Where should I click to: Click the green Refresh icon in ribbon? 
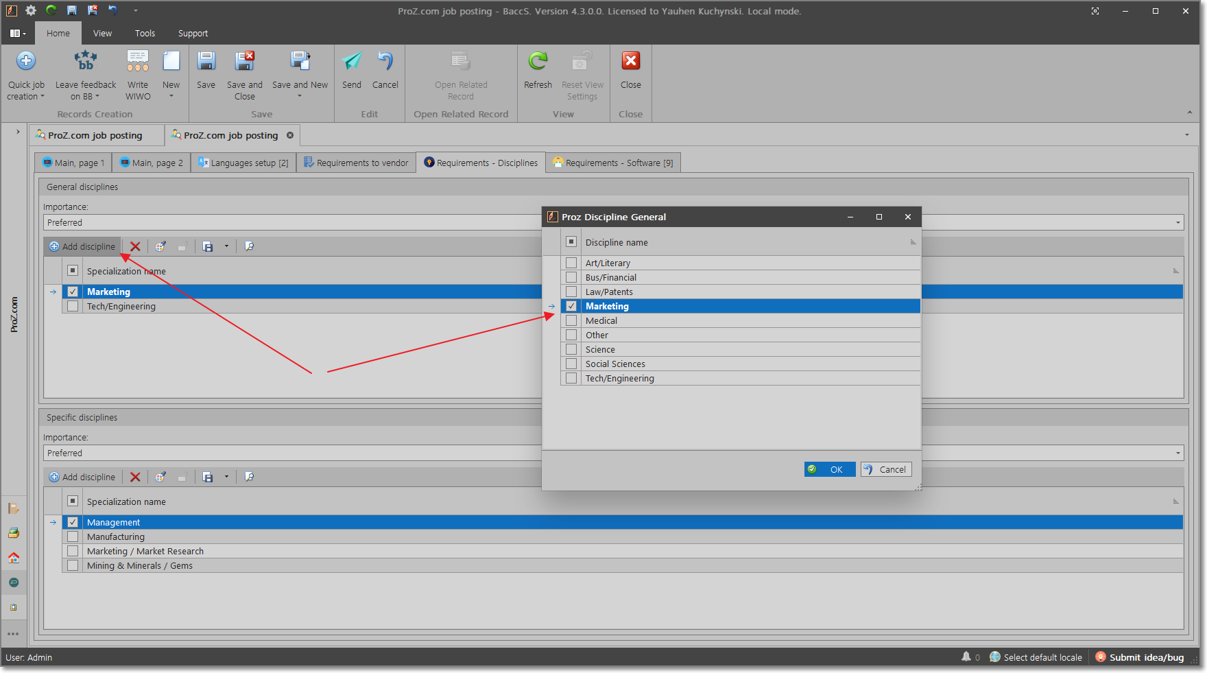(x=538, y=61)
